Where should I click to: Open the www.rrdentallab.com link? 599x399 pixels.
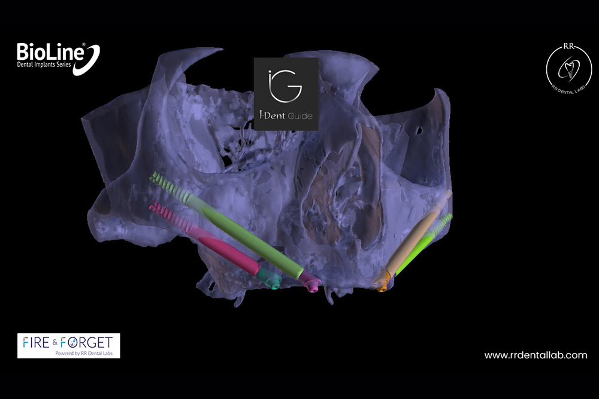click(536, 355)
